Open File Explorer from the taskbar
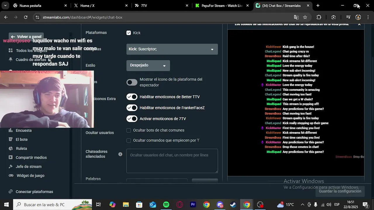Viewport: 374px width, 210px height. (x=126, y=205)
